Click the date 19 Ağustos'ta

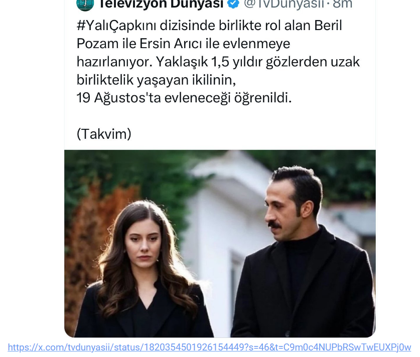(x=118, y=98)
